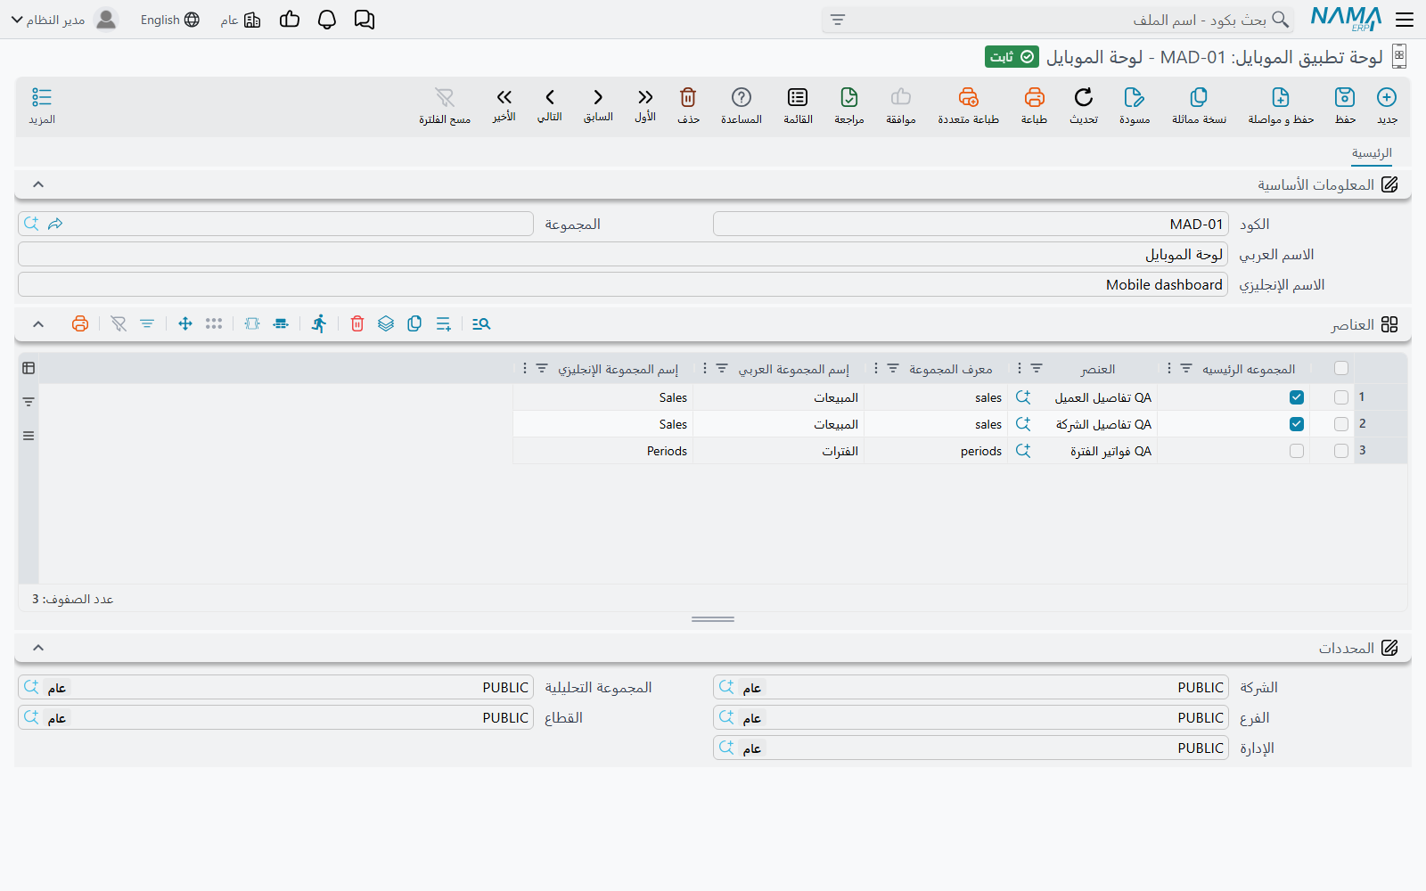This screenshot has height=891, width=1426.
Task: Click the Save (حفظ) toolbar icon
Action: pyautogui.click(x=1345, y=97)
